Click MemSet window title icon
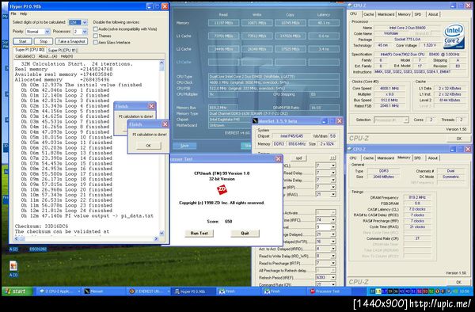 (256, 121)
